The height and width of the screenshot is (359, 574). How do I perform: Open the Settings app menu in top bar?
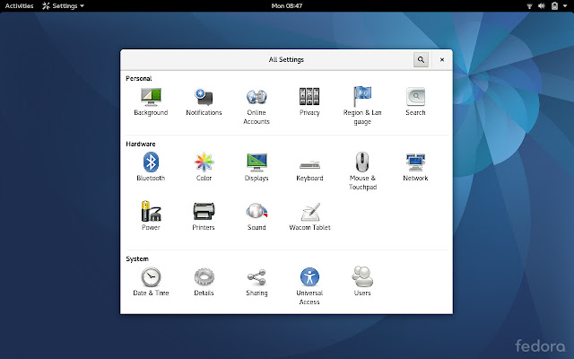[x=63, y=6]
